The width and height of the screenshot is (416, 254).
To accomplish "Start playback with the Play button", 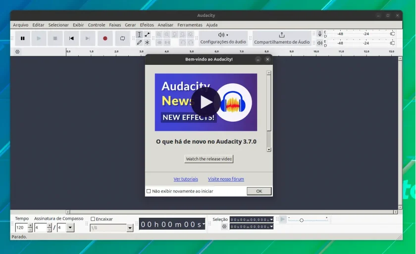I will pos(39,39).
